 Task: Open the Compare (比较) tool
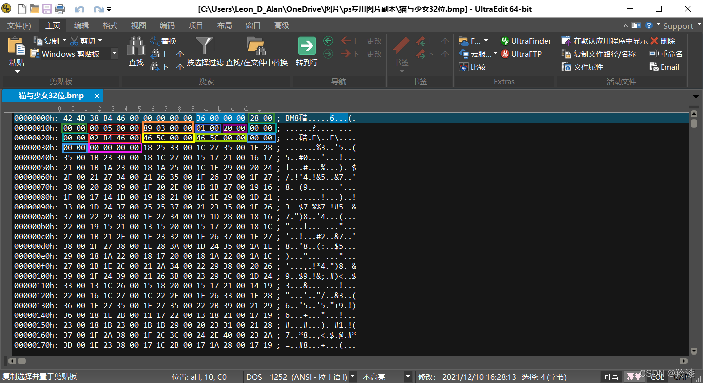(x=472, y=67)
